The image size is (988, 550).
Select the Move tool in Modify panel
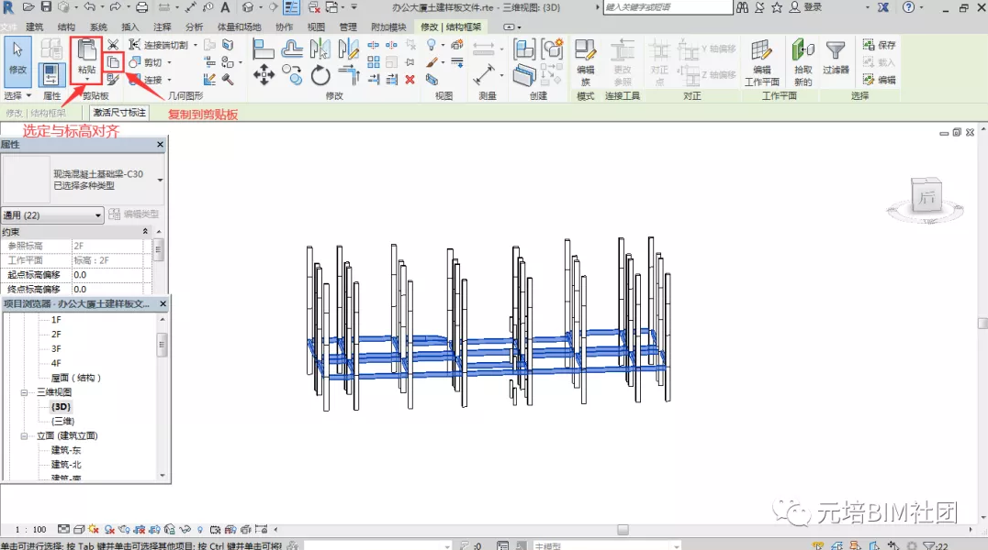[x=264, y=73]
